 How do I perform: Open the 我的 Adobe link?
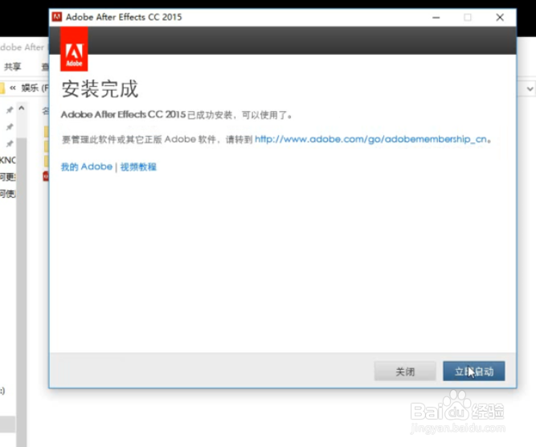pyautogui.click(x=87, y=167)
